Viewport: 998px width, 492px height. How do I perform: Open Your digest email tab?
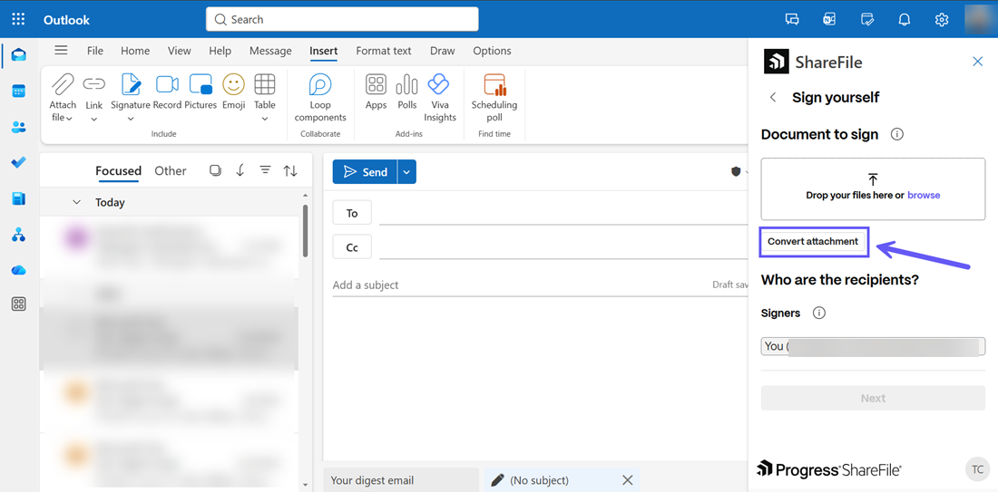point(401,480)
